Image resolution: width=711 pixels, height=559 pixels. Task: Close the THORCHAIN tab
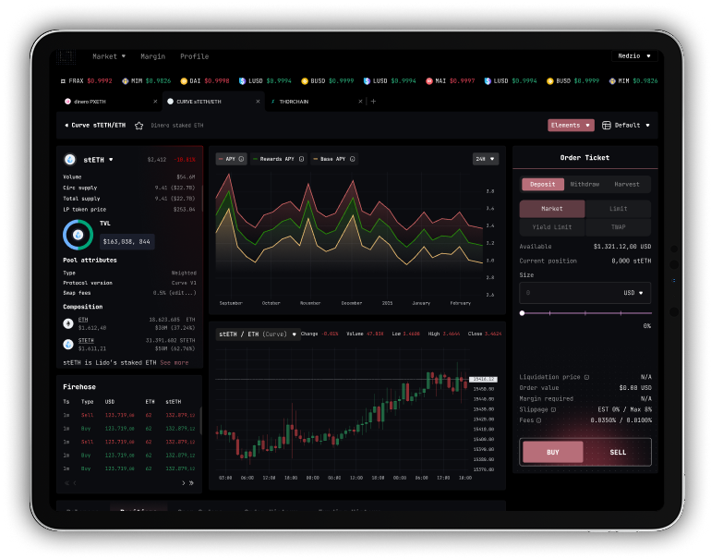coord(360,102)
